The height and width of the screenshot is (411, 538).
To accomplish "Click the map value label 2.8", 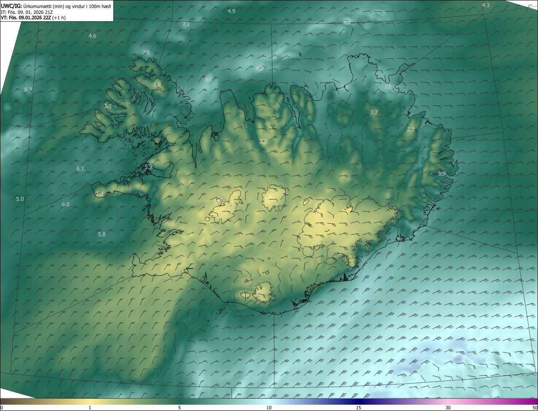I will pyautogui.click(x=157, y=85).
